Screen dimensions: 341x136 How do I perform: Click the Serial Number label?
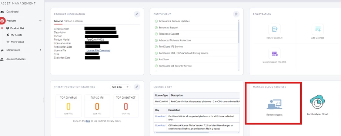pyautogui.click(x=61, y=29)
